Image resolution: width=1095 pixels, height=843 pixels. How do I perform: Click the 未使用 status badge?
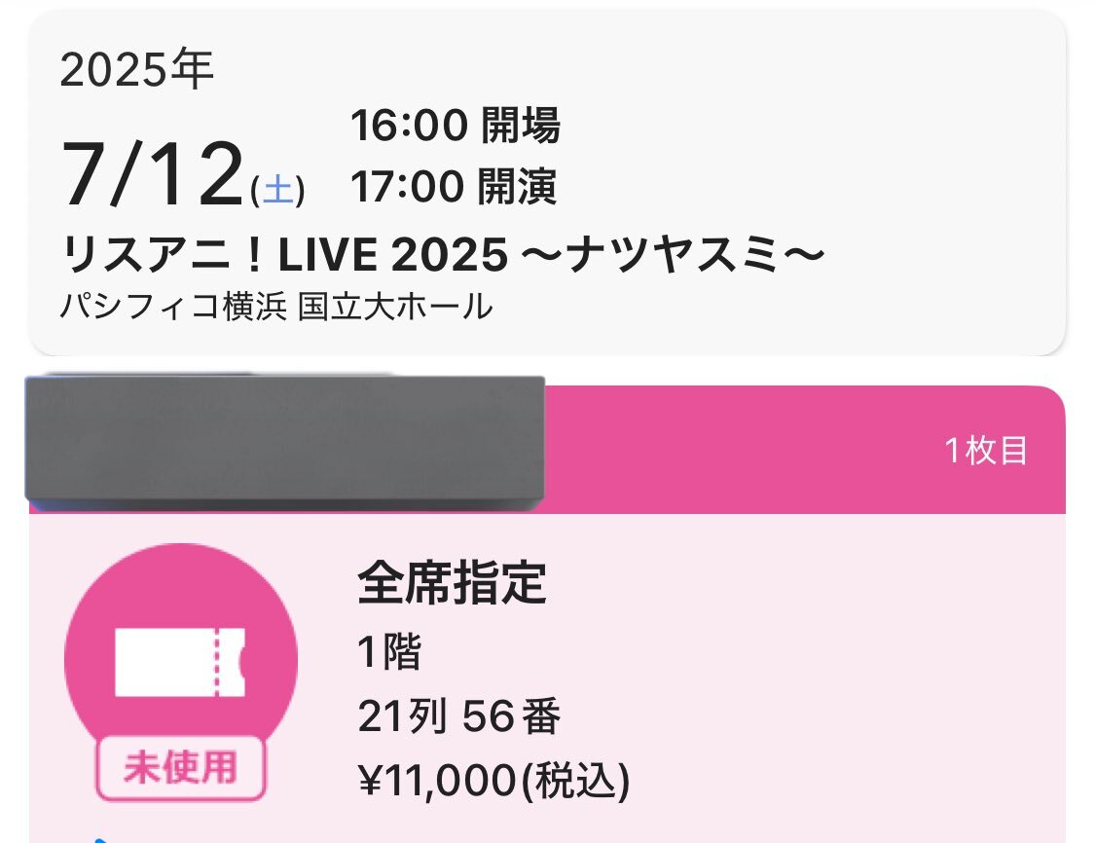pos(181,768)
